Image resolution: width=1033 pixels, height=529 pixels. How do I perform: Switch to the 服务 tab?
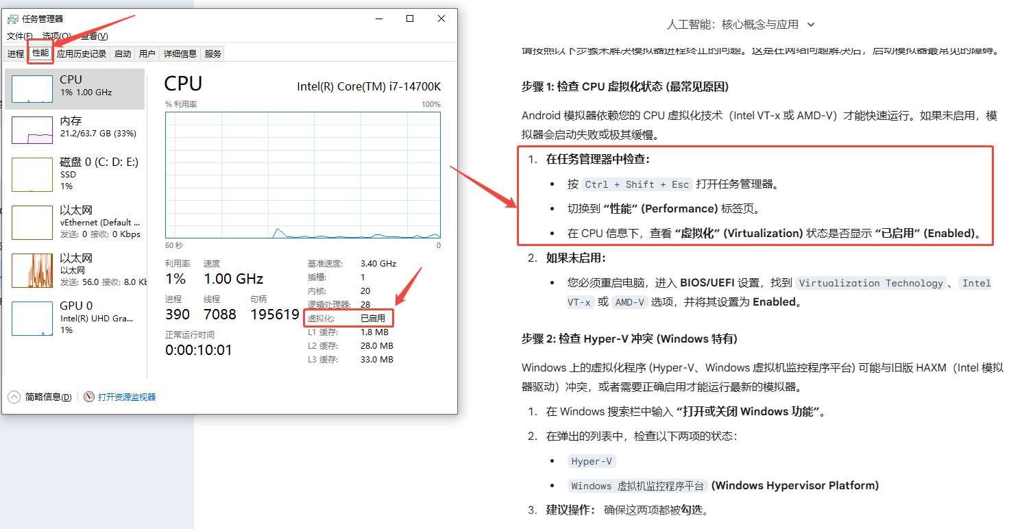click(213, 53)
